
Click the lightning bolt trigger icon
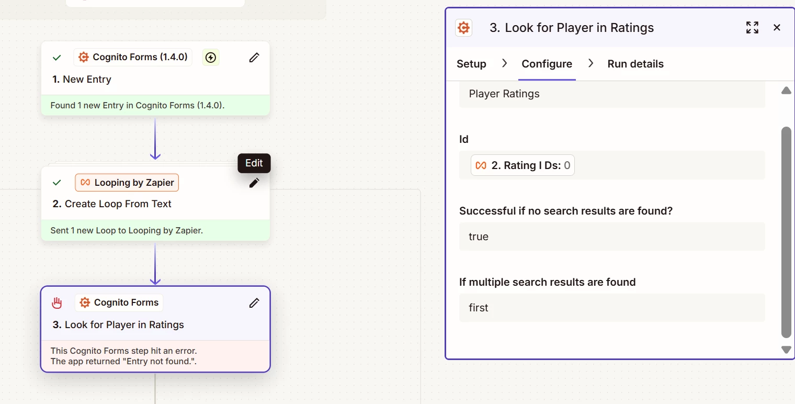click(x=211, y=58)
